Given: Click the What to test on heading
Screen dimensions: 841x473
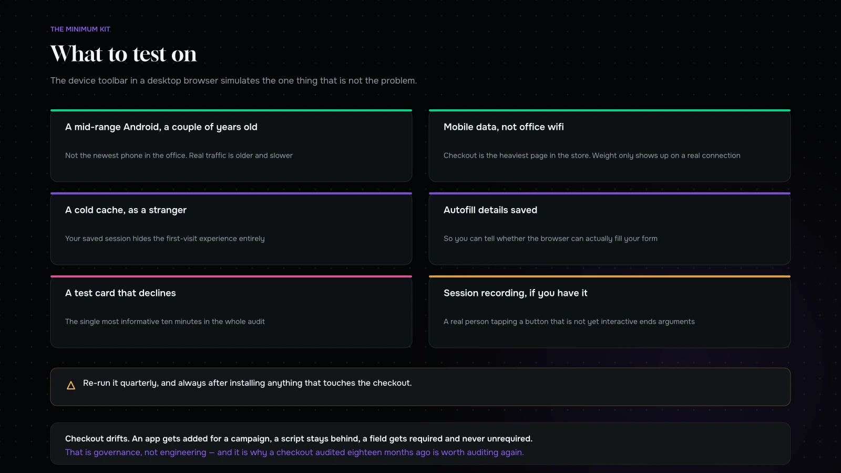Looking at the screenshot, I should point(124,54).
